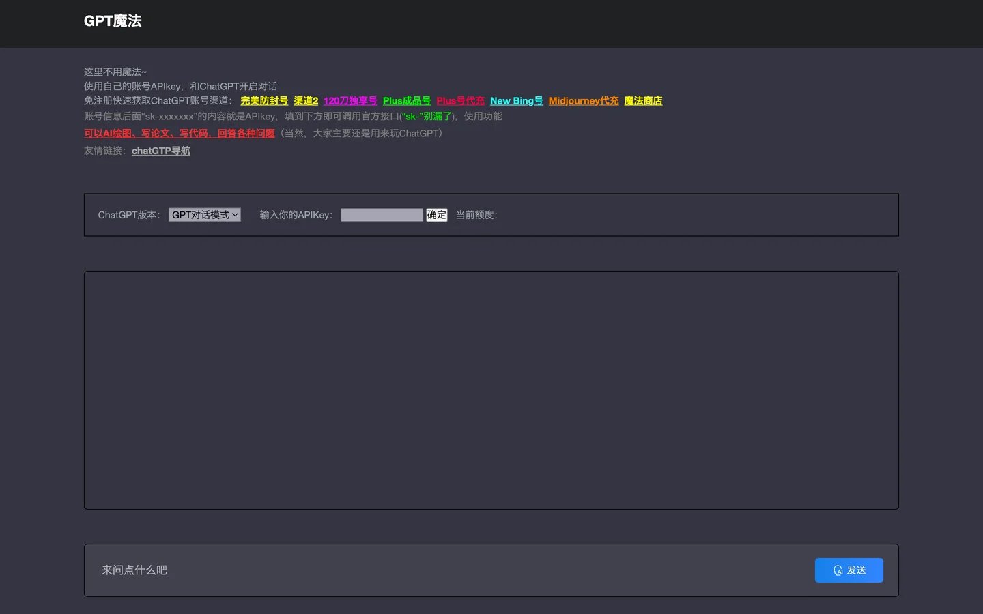This screenshot has height=614, width=983.
Task: Open the Plus号代充 link
Action: tap(461, 101)
